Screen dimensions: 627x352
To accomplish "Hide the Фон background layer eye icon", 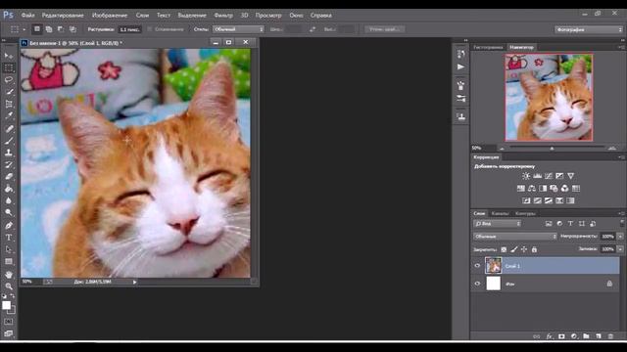I will click(x=477, y=284).
